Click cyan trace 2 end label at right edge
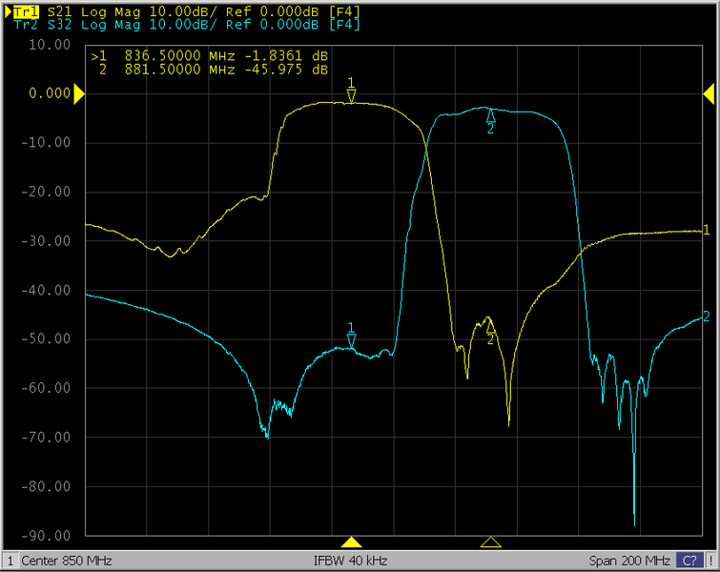Viewport: 720px width, 572px height. (x=706, y=317)
